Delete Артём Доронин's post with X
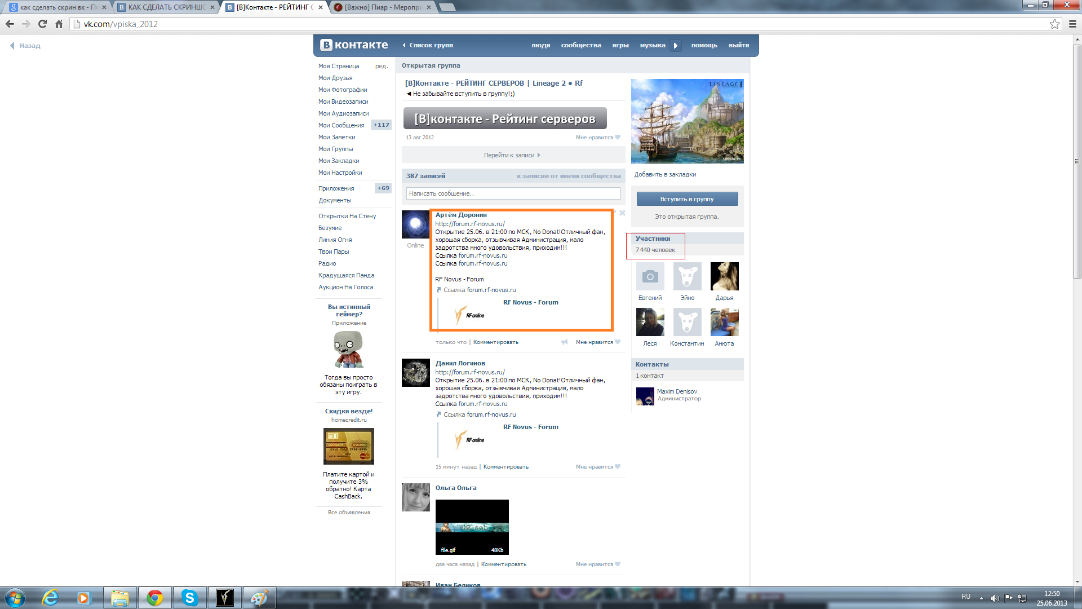The image size is (1082, 609). pos(622,213)
